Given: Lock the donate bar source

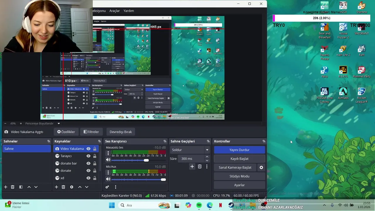Looking at the screenshot, I should pos(95,163).
